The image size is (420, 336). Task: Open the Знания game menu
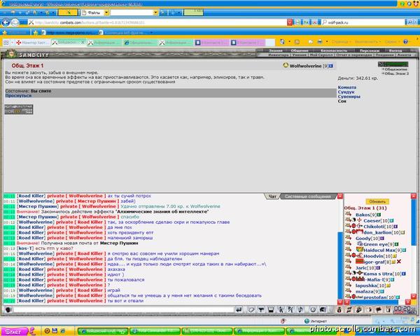click(x=275, y=50)
